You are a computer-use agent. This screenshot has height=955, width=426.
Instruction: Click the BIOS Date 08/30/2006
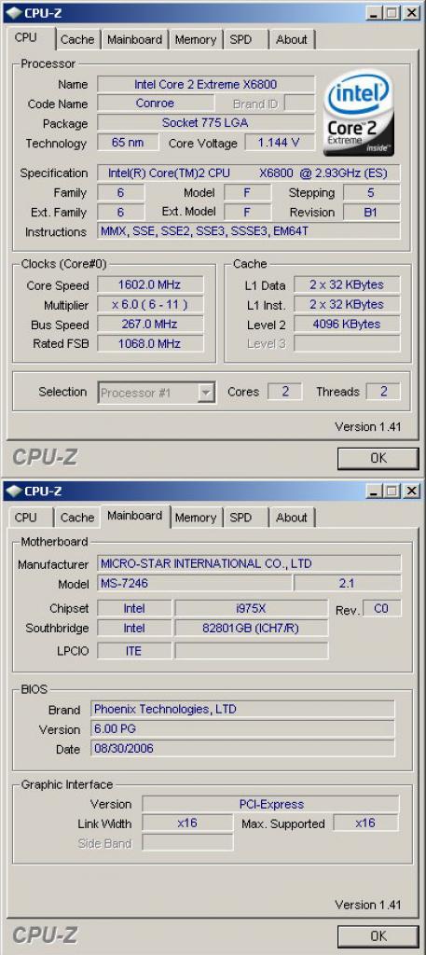pyautogui.click(x=242, y=749)
